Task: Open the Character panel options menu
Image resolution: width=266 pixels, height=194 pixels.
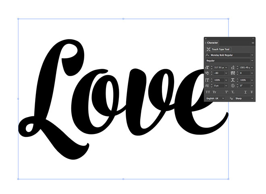Action: (x=253, y=42)
